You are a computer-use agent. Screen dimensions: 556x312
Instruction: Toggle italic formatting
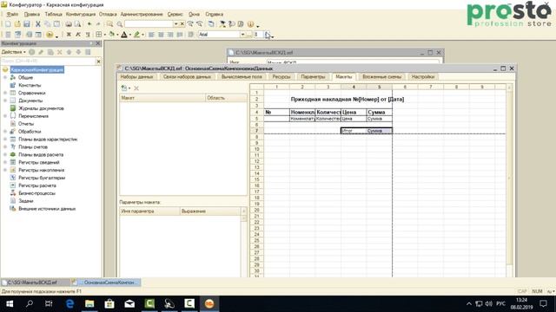[x=78, y=35]
